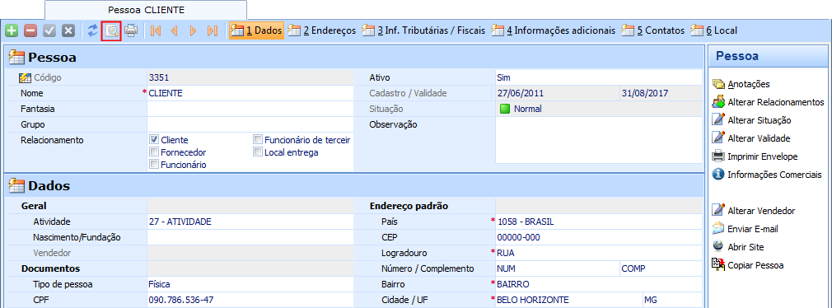The width and height of the screenshot is (832, 308).
Task: Uncheck the Cliente relationship checkbox
Action: [x=154, y=140]
